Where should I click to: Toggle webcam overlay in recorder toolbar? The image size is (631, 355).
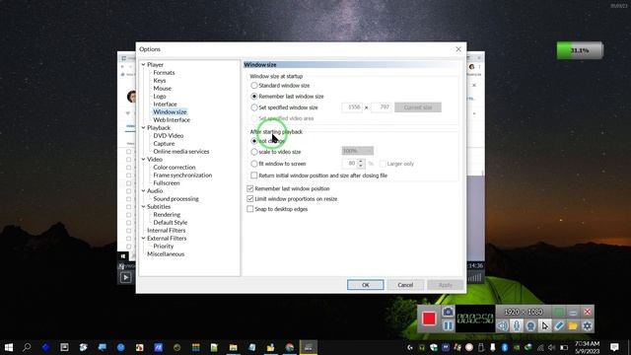[x=530, y=325]
